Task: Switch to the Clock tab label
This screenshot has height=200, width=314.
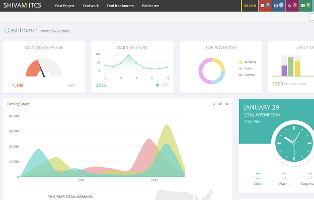Action: click(258, 183)
